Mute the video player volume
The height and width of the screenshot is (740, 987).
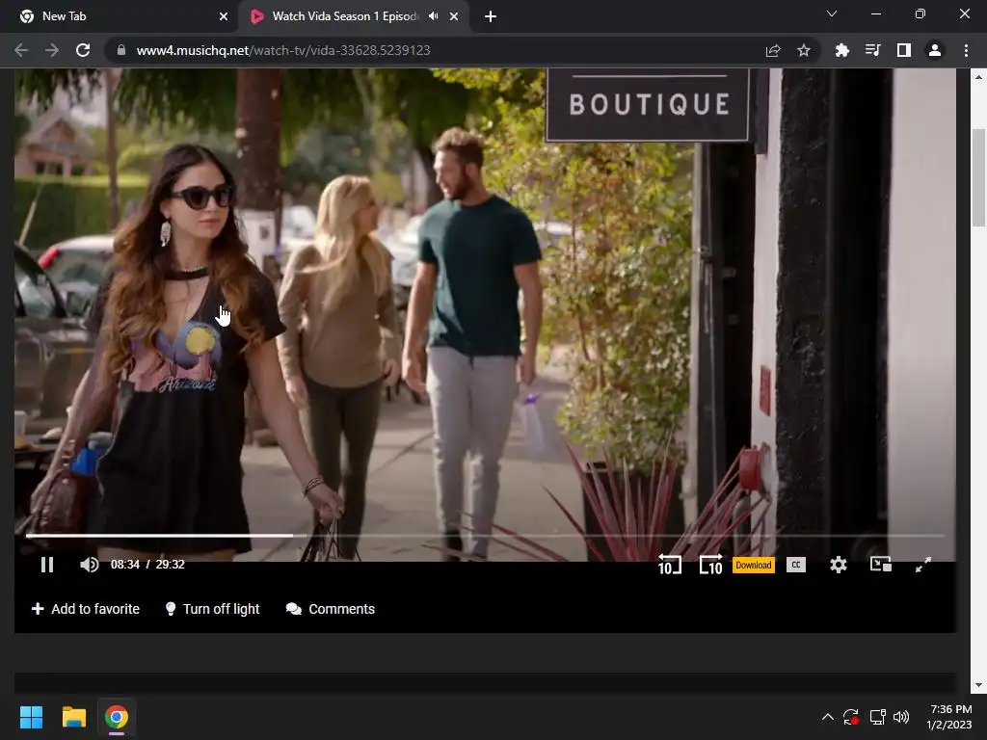(x=90, y=565)
